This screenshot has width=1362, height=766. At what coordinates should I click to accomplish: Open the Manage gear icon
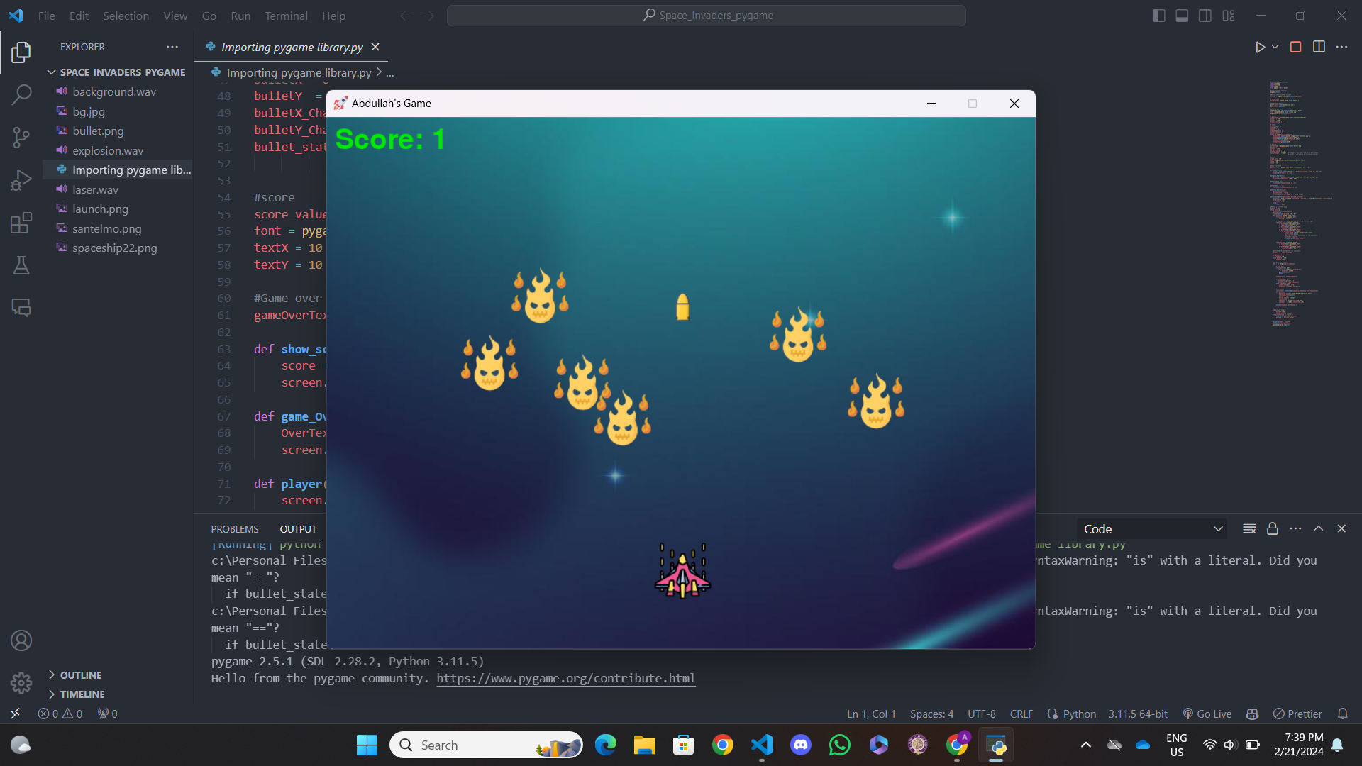pyautogui.click(x=21, y=682)
